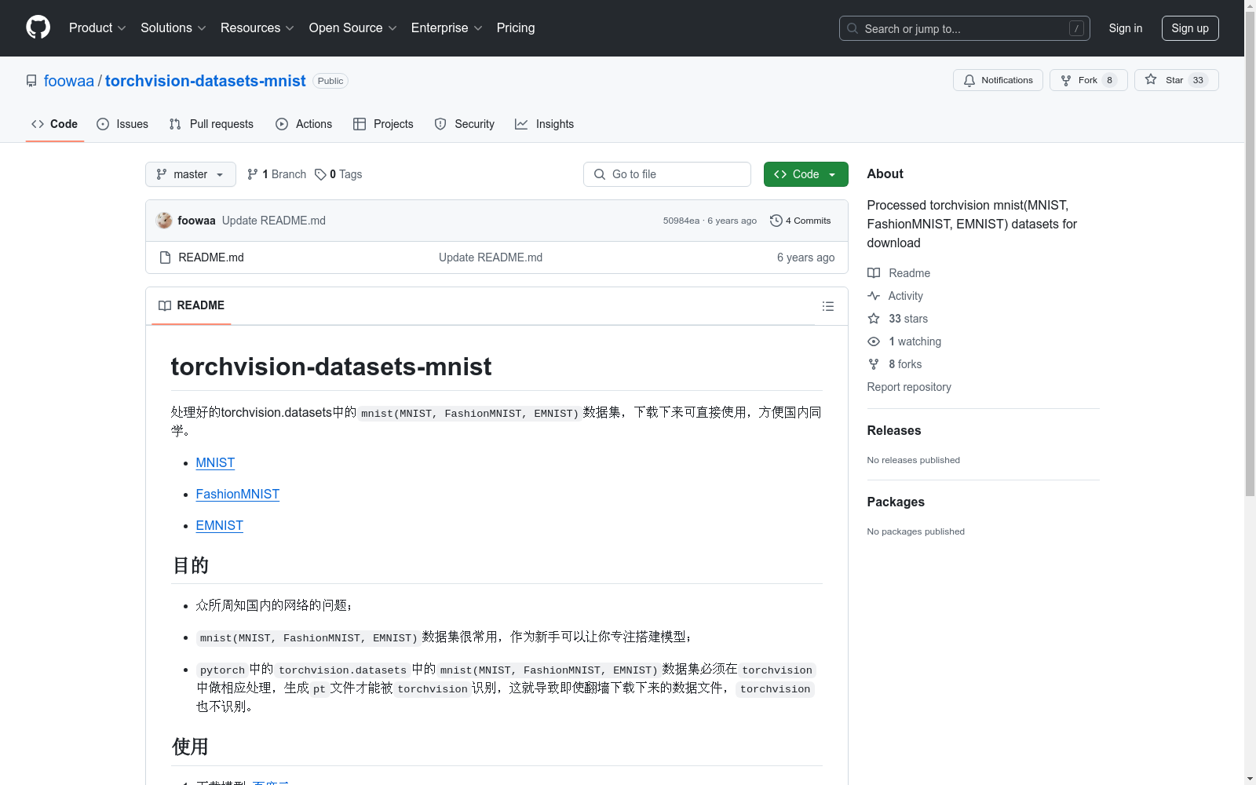Focus the Search or jump to field

click(965, 28)
